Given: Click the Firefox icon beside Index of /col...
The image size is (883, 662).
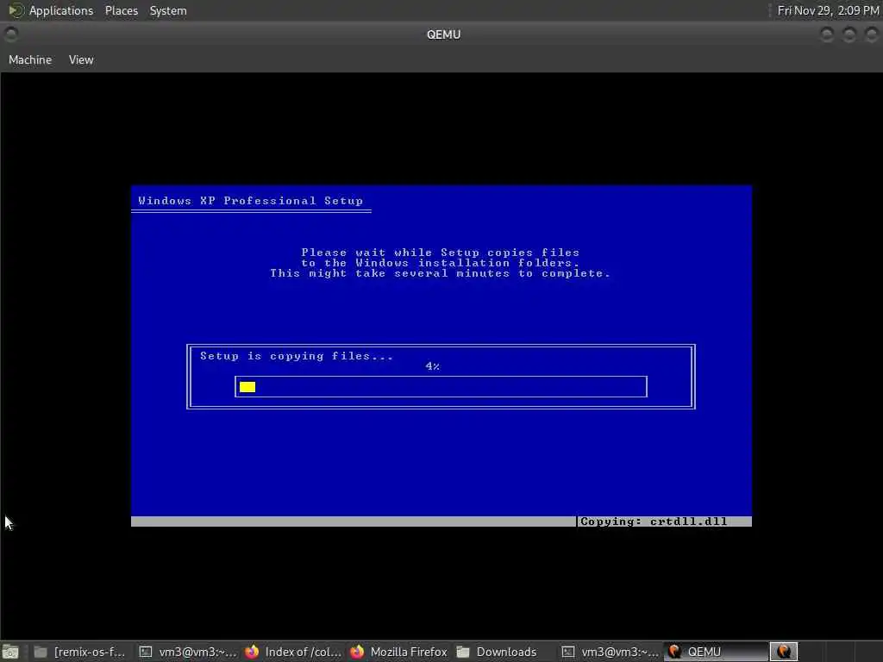Looking at the screenshot, I should [252, 652].
